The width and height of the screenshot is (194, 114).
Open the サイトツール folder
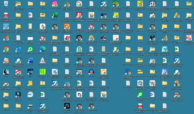(6, 106)
